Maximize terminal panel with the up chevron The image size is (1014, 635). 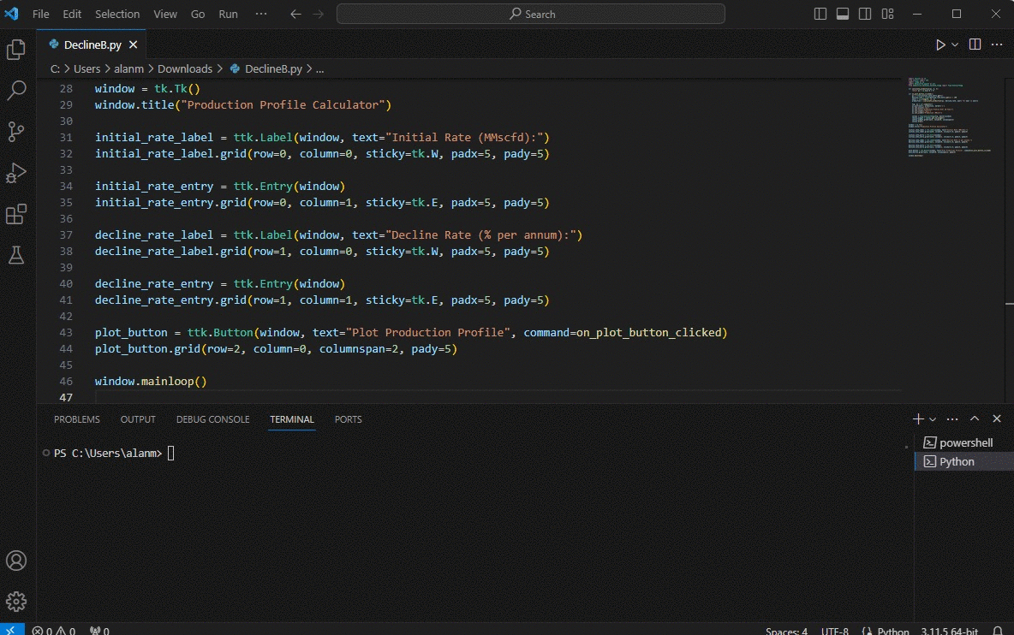pos(975,419)
